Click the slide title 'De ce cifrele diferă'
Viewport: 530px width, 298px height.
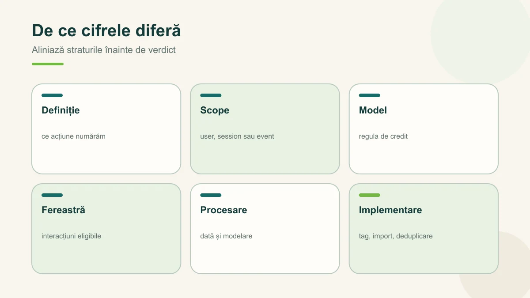point(106,31)
